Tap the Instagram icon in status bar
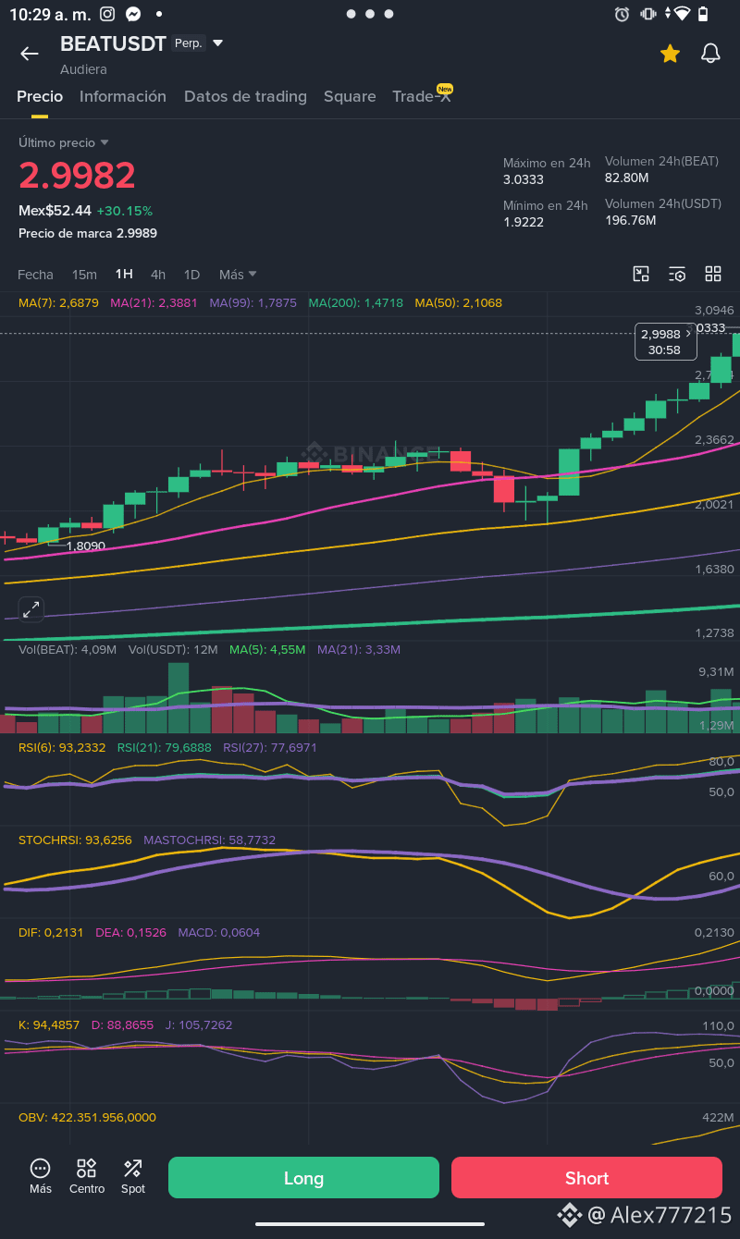 (x=107, y=14)
